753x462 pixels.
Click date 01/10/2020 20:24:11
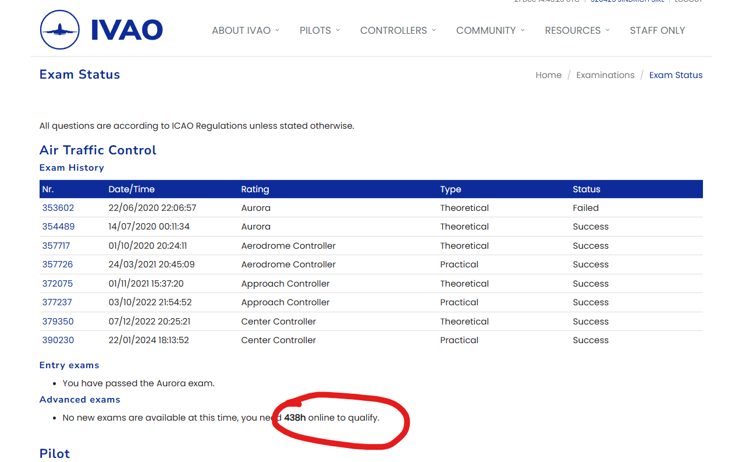[x=148, y=246]
